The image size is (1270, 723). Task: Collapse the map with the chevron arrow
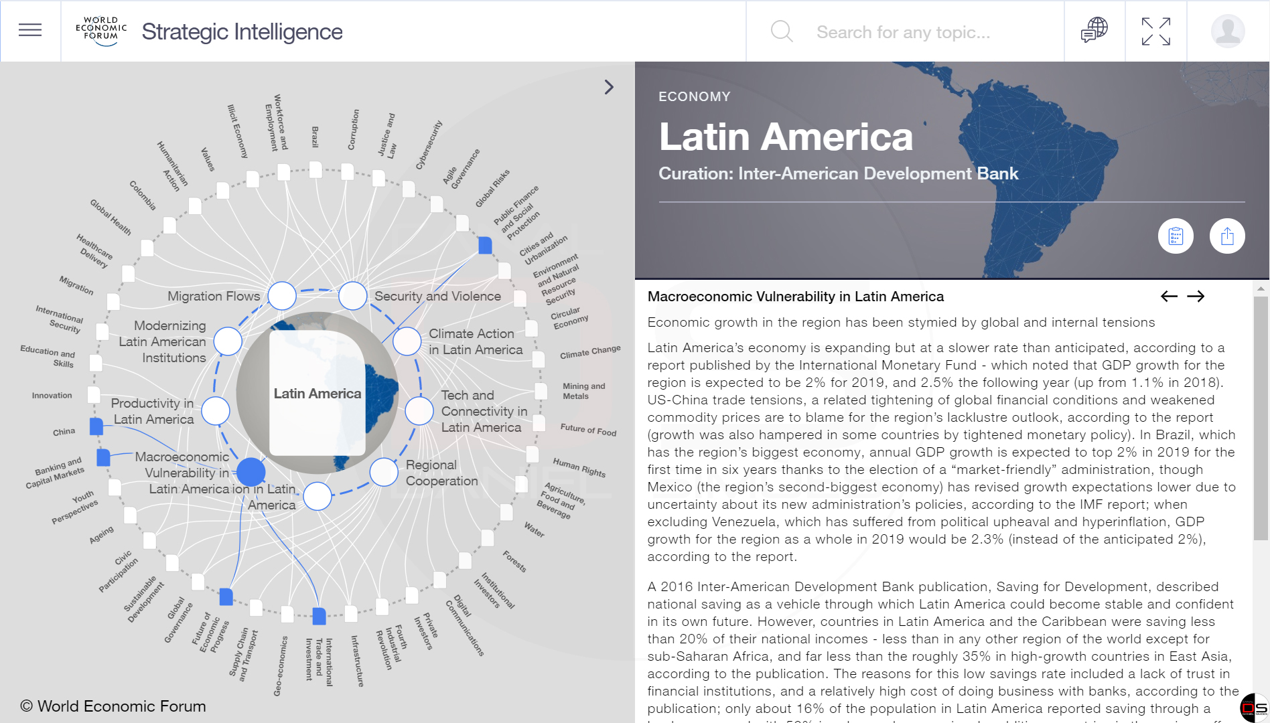(609, 87)
